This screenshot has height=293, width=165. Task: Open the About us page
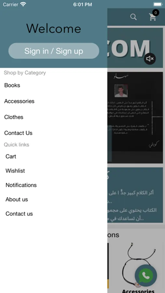coord(17,199)
